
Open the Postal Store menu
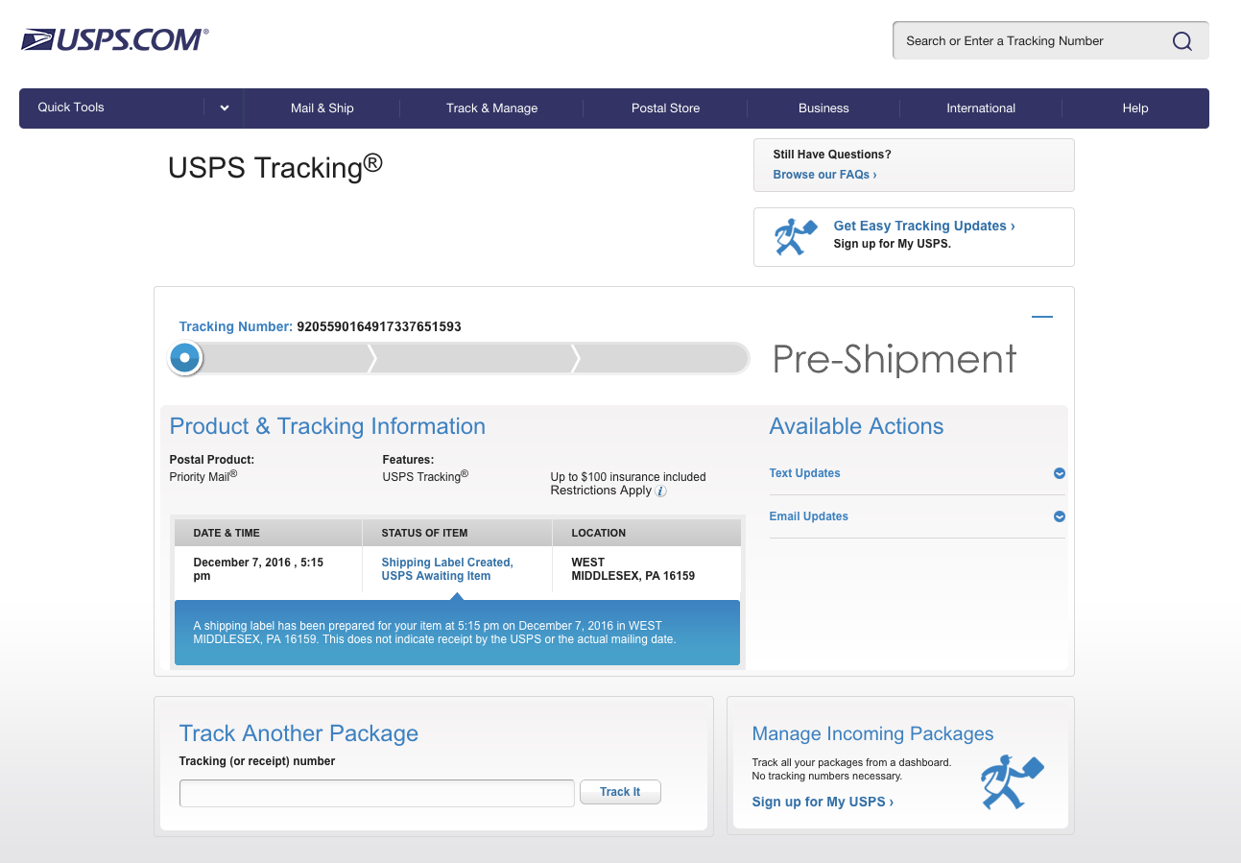click(665, 108)
